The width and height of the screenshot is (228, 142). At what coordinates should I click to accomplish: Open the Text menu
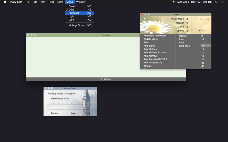43,2
